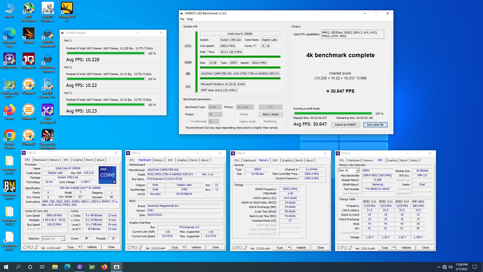Screen dimensions: 483x272
Task: Click Close button in CPU-Z Memory window
Action: coord(320,248)
